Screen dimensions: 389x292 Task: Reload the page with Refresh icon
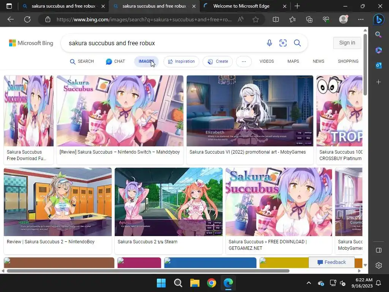[27, 19]
